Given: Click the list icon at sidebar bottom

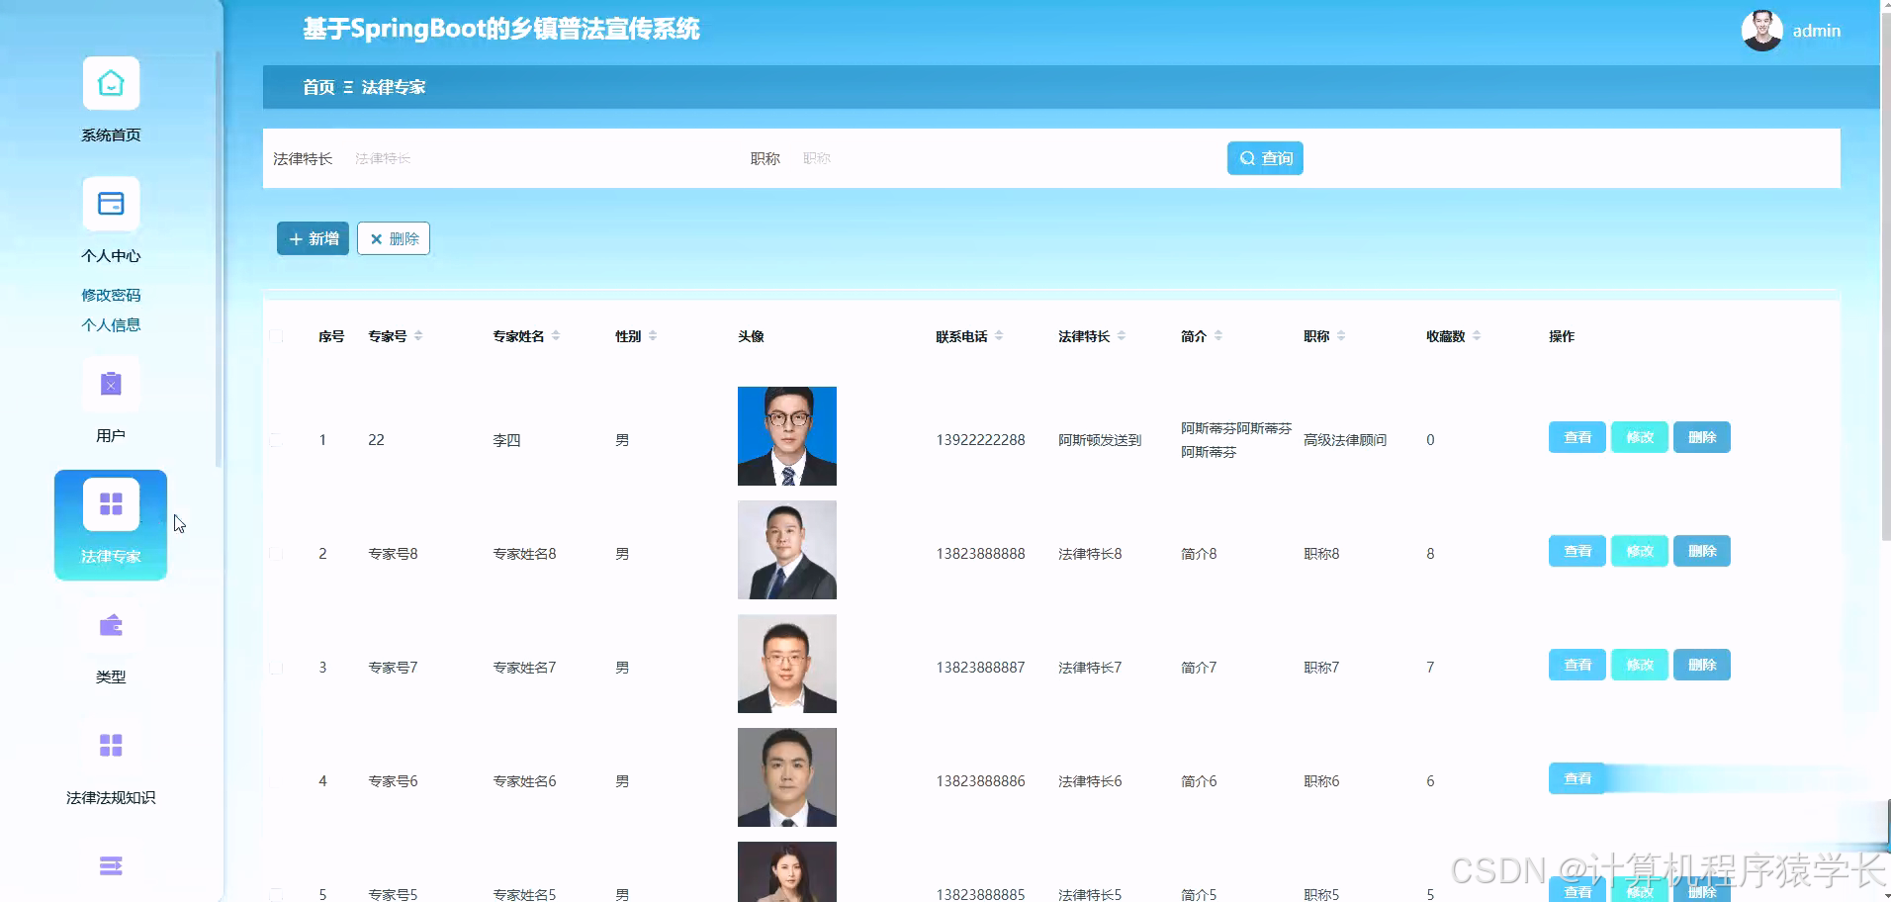Looking at the screenshot, I should pyautogui.click(x=110, y=865).
